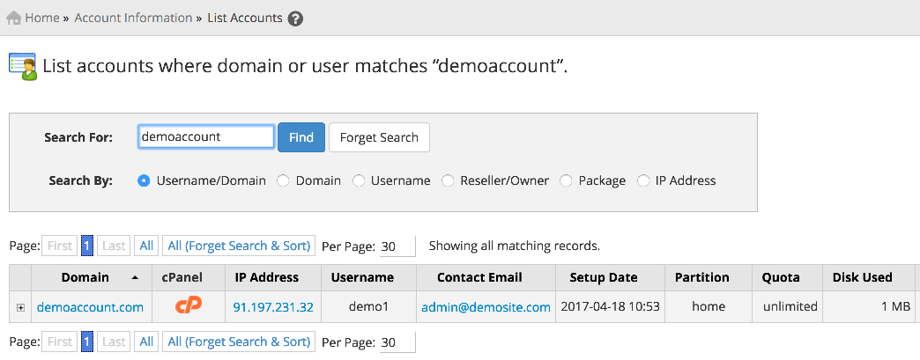Choose the IP Address radio option
This screenshot has height=360, width=920.
pos(643,180)
